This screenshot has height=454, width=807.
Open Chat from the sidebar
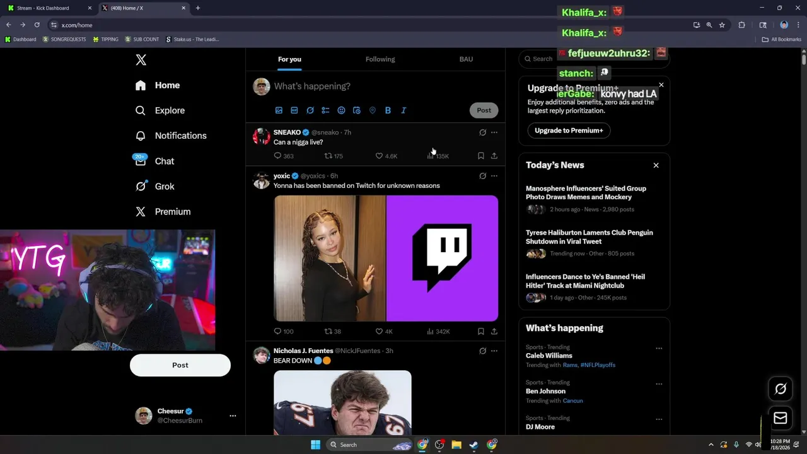coord(155,161)
